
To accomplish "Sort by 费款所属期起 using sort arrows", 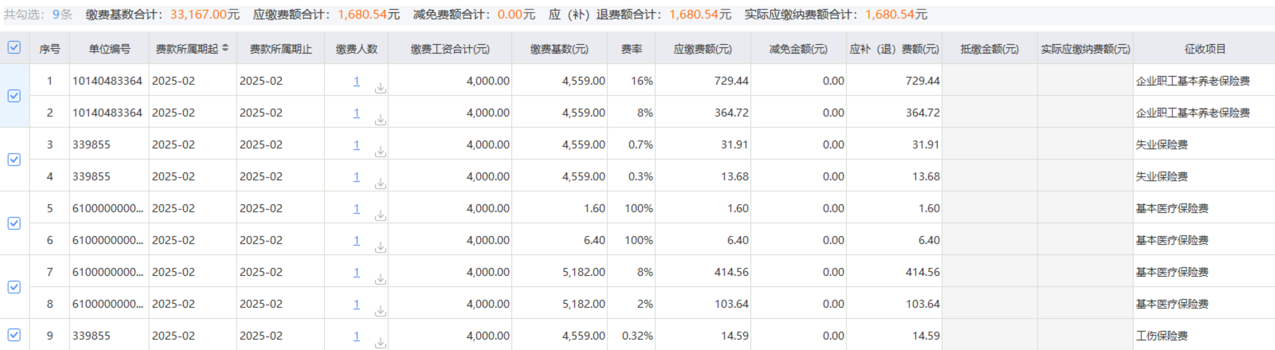I will 225,48.
